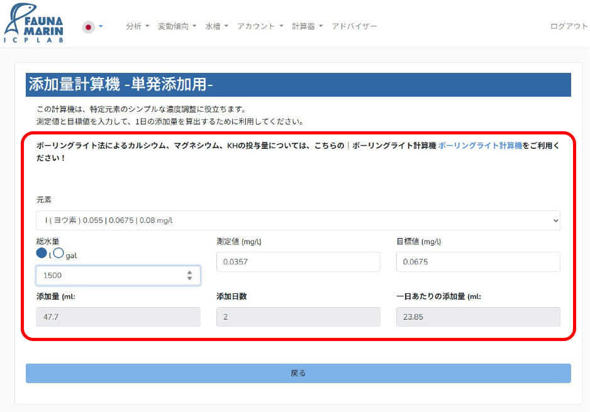Select the liters (l) radio button

point(42,253)
